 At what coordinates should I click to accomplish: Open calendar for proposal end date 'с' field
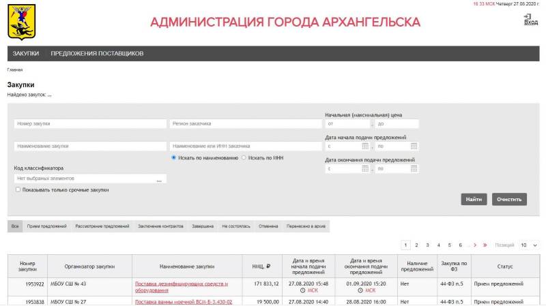tap(365, 168)
